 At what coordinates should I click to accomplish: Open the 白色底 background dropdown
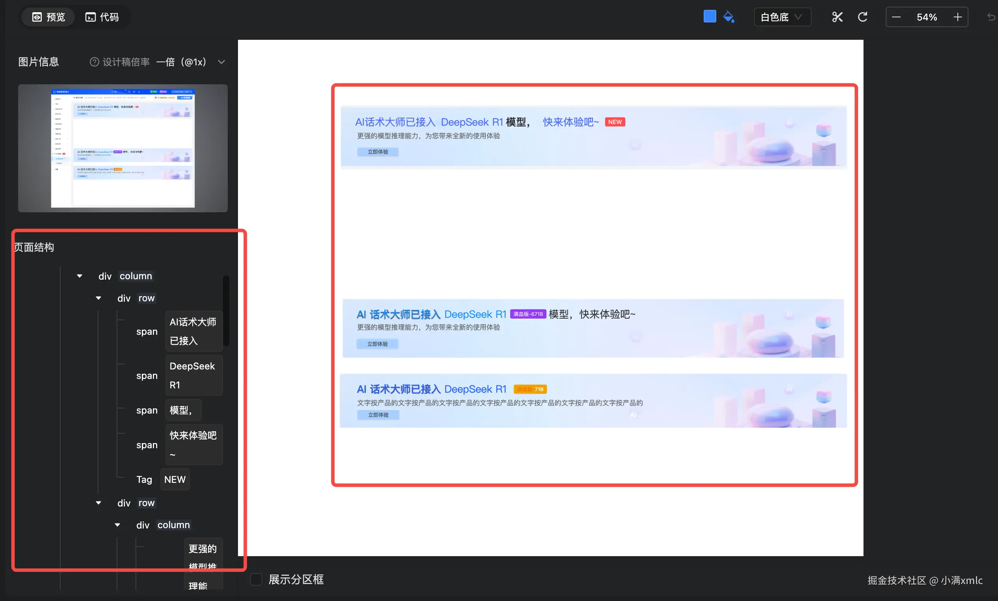[782, 17]
